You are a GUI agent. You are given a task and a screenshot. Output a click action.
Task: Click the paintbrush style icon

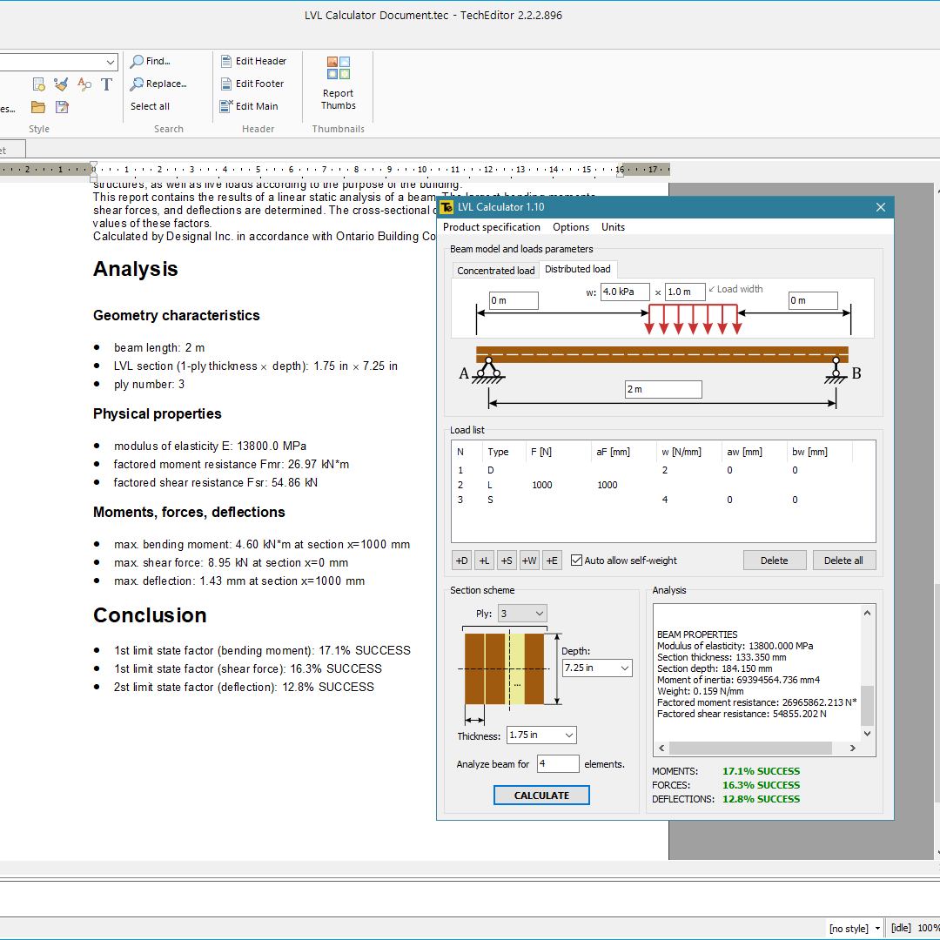61,84
